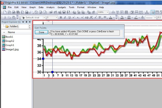Collapse Get Points message with arrow button
Viewport: 162px width, 108px height.
49,32
